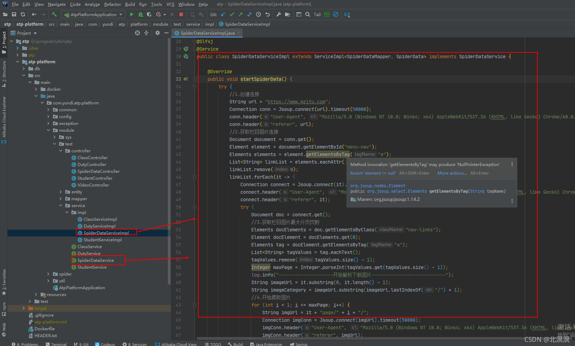The width and height of the screenshot is (575, 346).
Task: Click the More actions... link in popup
Action: coord(452,173)
